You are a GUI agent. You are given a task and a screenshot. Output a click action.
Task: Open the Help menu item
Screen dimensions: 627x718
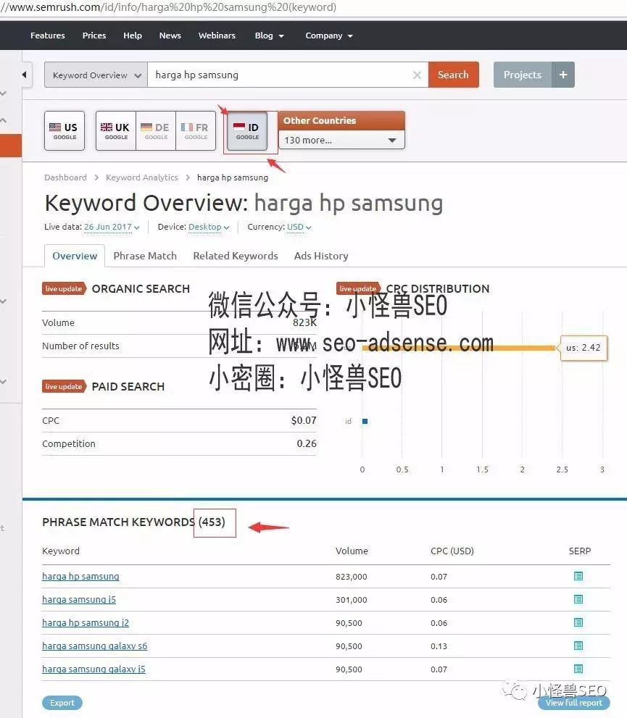[133, 36]
